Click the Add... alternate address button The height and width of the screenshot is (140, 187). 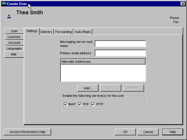88,88
